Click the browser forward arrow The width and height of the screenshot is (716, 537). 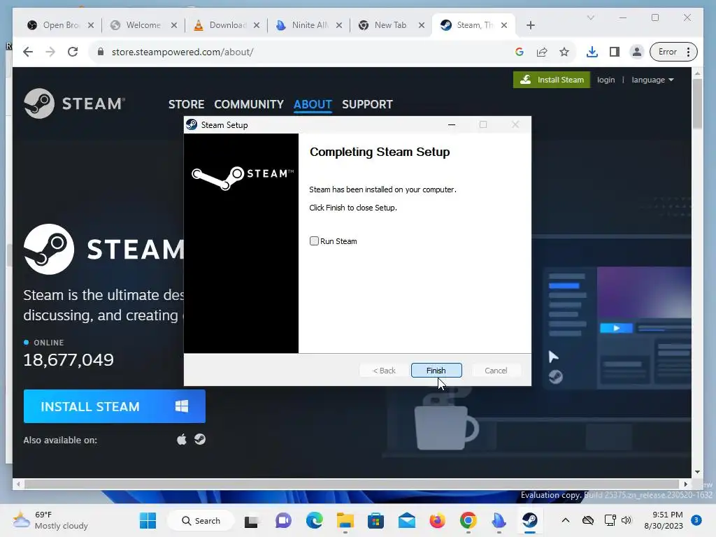pos(50,52)
